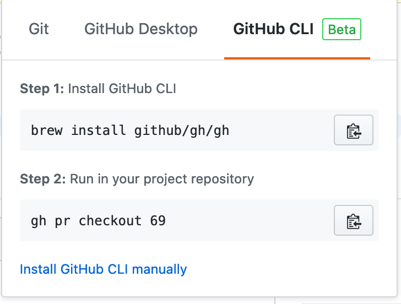401x304 pixels.
Task: Copy the gh pr checkout command
Action: [x=354, y=220]
